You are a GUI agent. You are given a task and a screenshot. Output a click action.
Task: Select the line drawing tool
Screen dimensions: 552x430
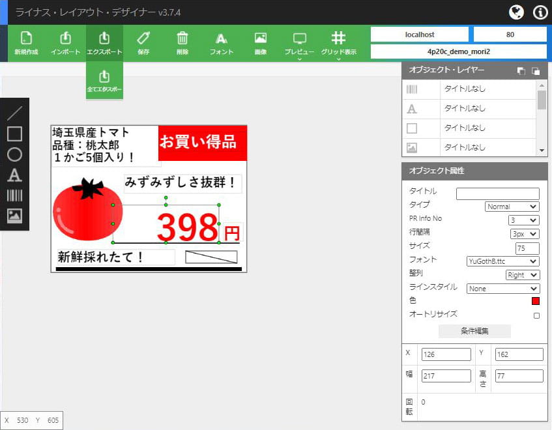click(14, 113)
